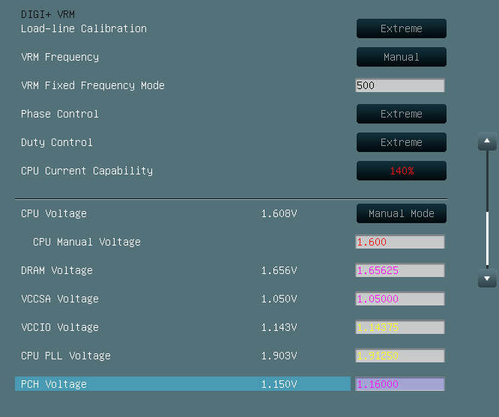Screen dimensions: 499x417
Task: Open the Duty Control dropdown
Action: pyautogui.click(x=402, y=142)
